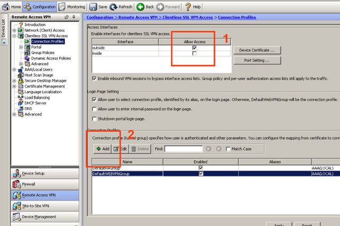Toggle bypass interface access lists checkbox

tap(94, 79)
